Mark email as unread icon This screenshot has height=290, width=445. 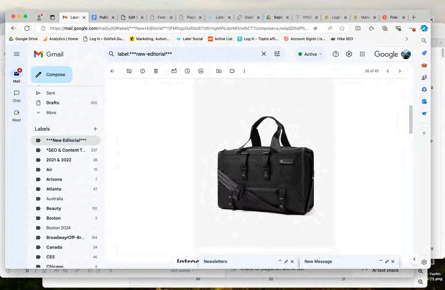pyautogui.click(x=174, y=71)
